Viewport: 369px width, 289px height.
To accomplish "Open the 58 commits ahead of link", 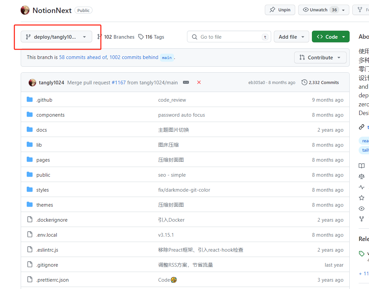I will click(x=83, y=57).
